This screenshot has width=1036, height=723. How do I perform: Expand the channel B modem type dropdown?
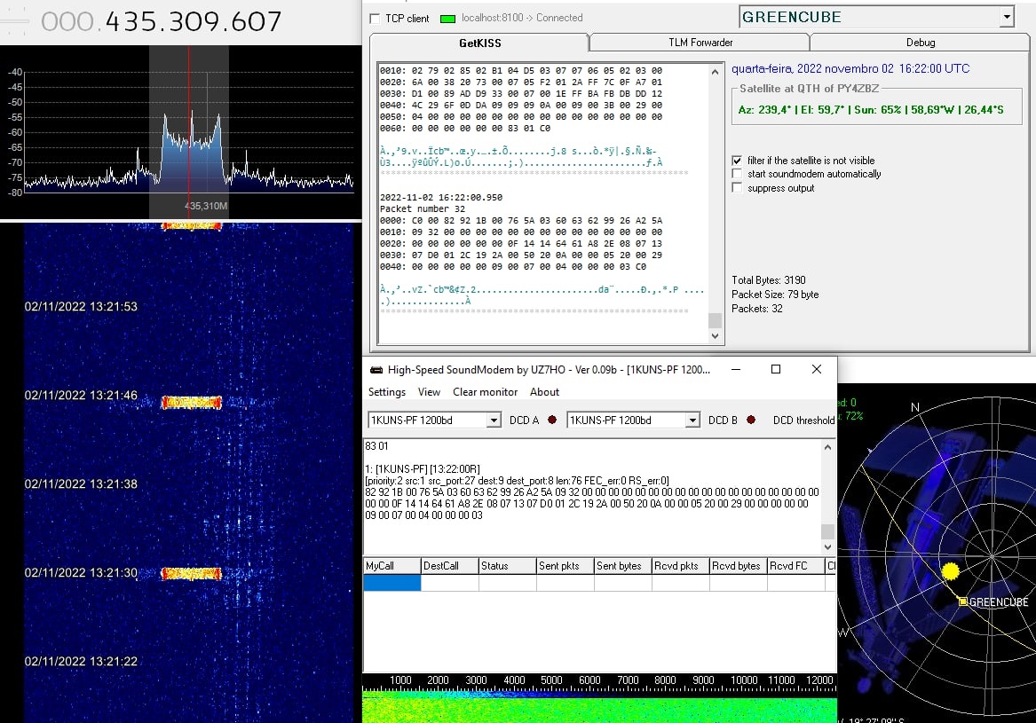pyautogui.click(x=693, y=420)
